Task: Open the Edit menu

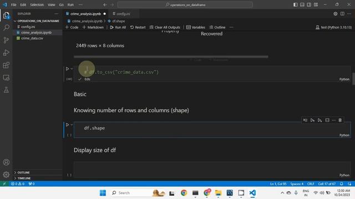Action: 23,4
